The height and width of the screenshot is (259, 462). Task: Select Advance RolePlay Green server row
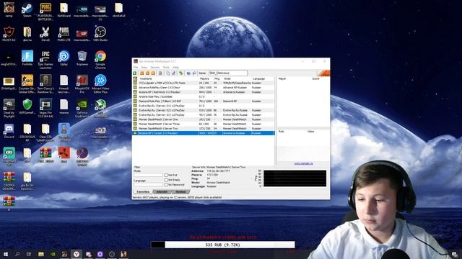[204, 88]
